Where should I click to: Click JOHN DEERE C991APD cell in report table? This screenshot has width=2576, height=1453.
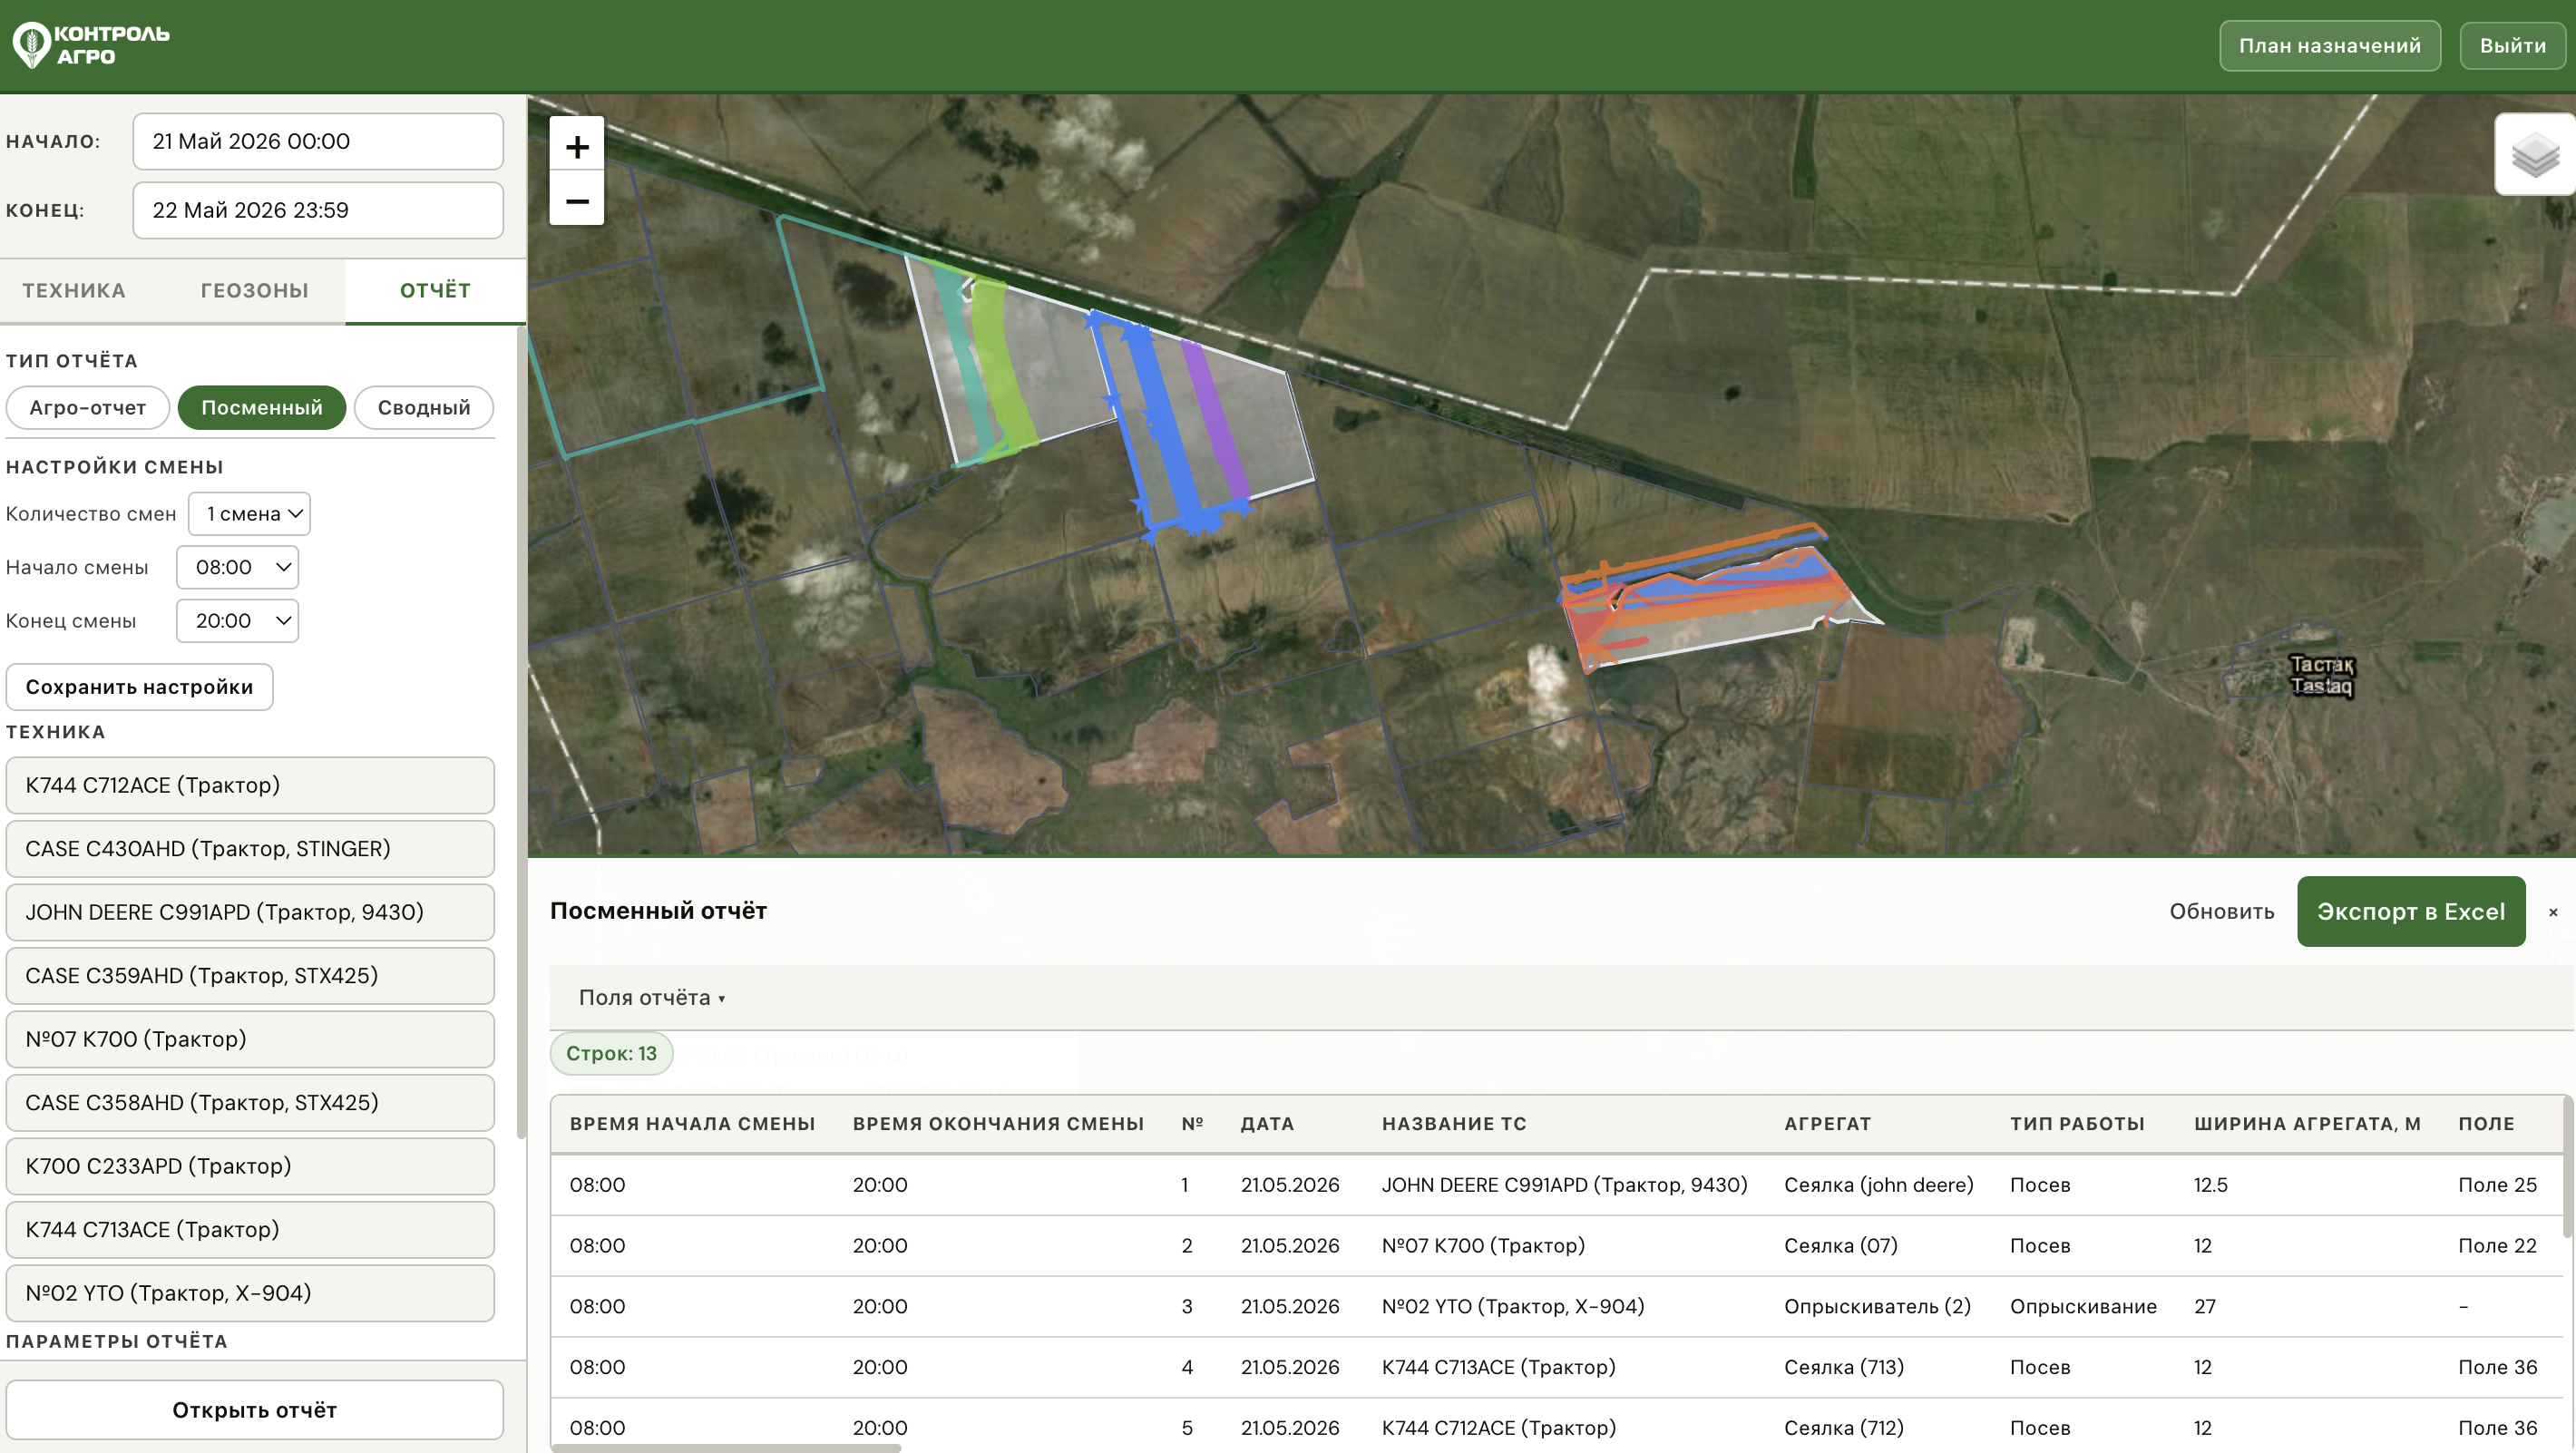pos(1564,1185)
